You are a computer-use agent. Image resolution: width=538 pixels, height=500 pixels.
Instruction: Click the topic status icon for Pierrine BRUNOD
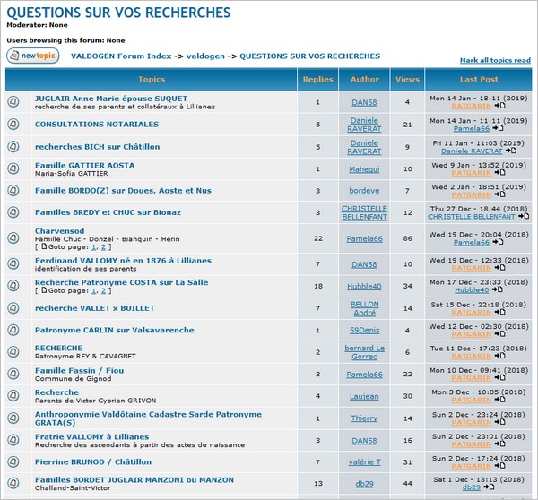click(x=13, y=461)
